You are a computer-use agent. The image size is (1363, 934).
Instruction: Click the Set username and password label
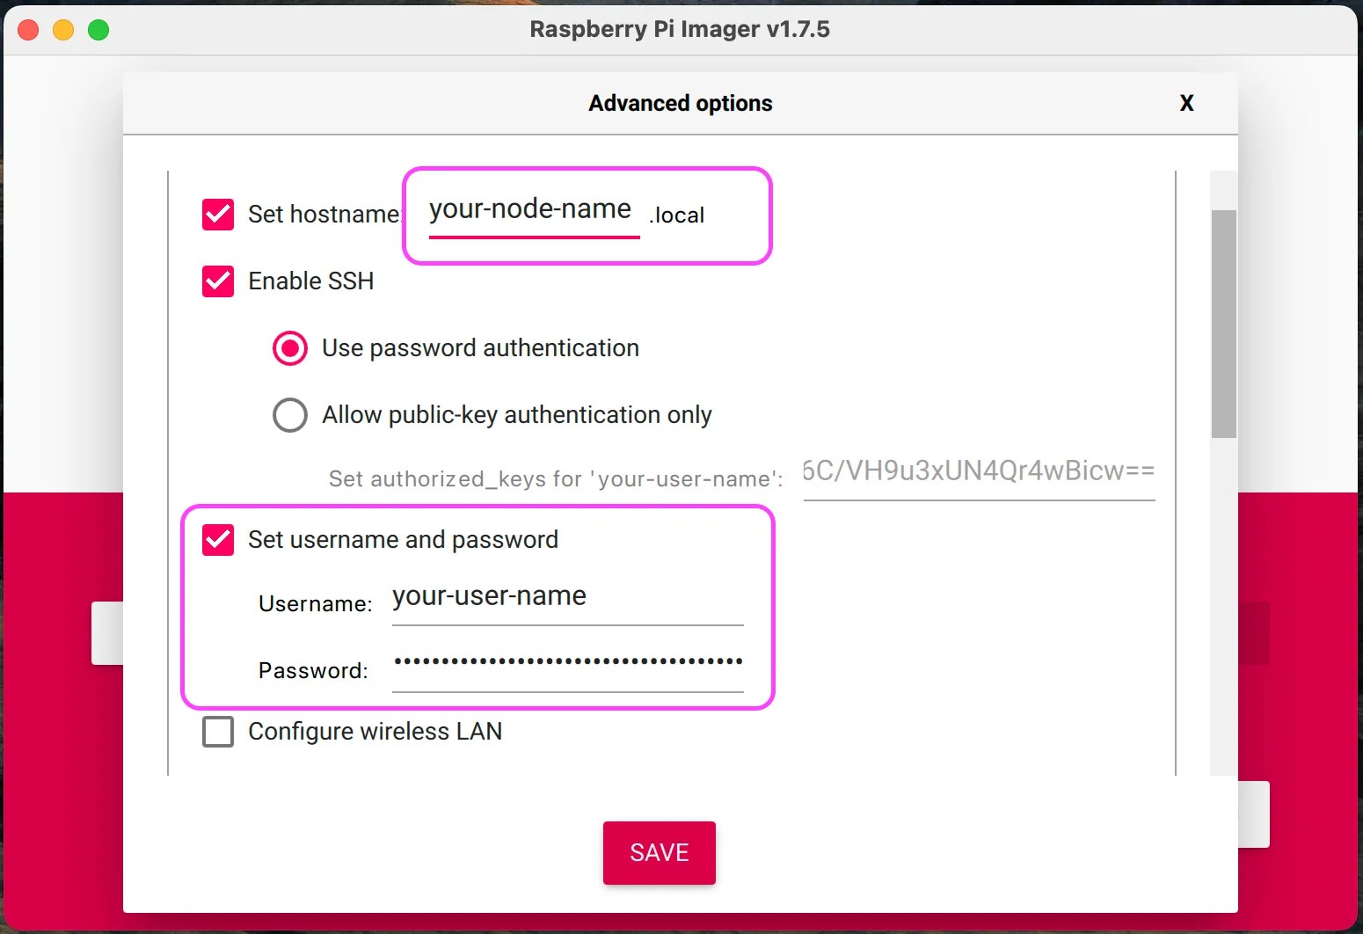(403, 540)
